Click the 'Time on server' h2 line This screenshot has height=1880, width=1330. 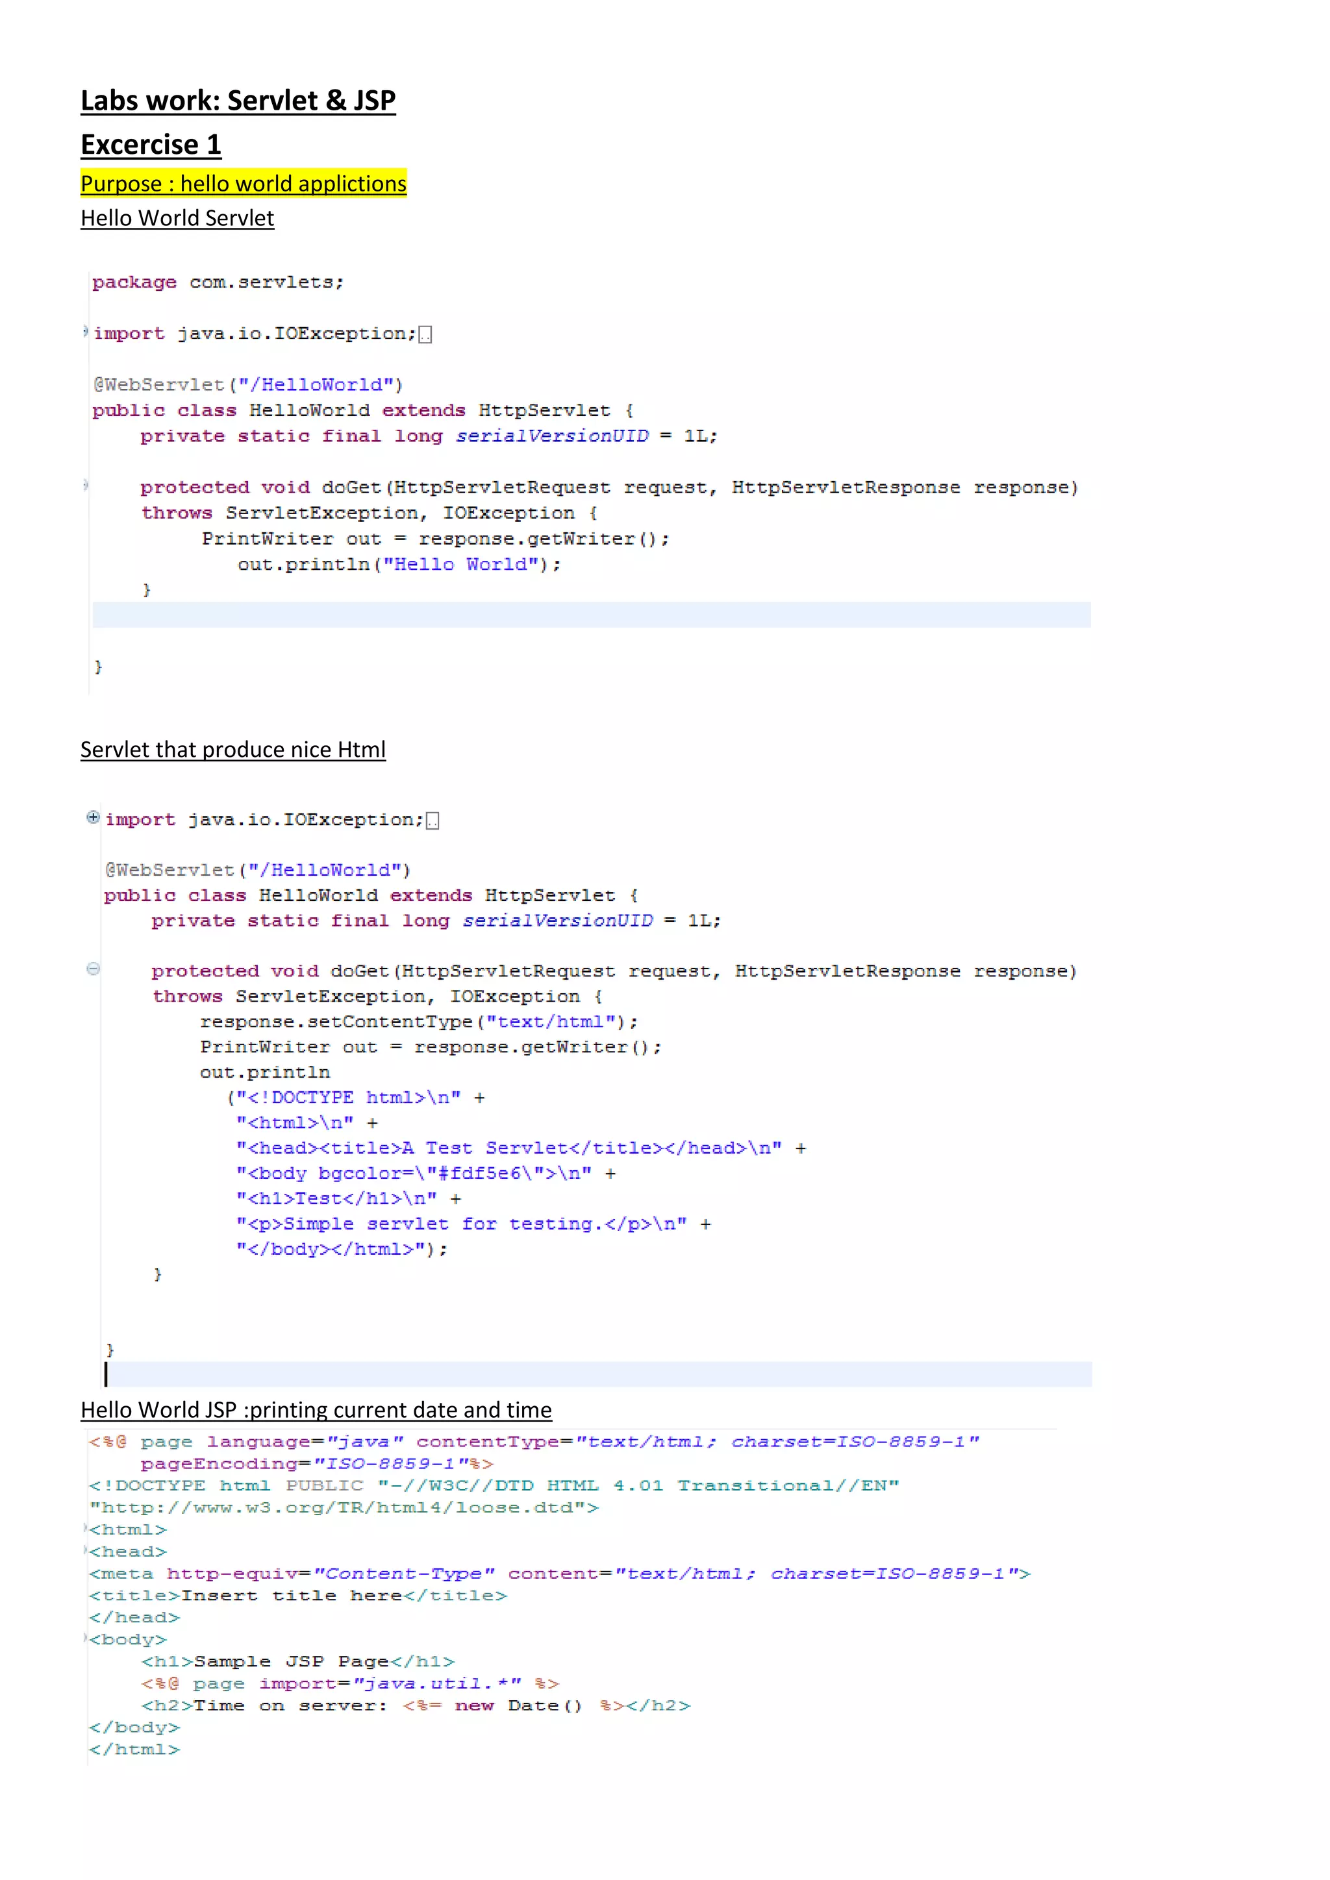tap(415, 1705)
